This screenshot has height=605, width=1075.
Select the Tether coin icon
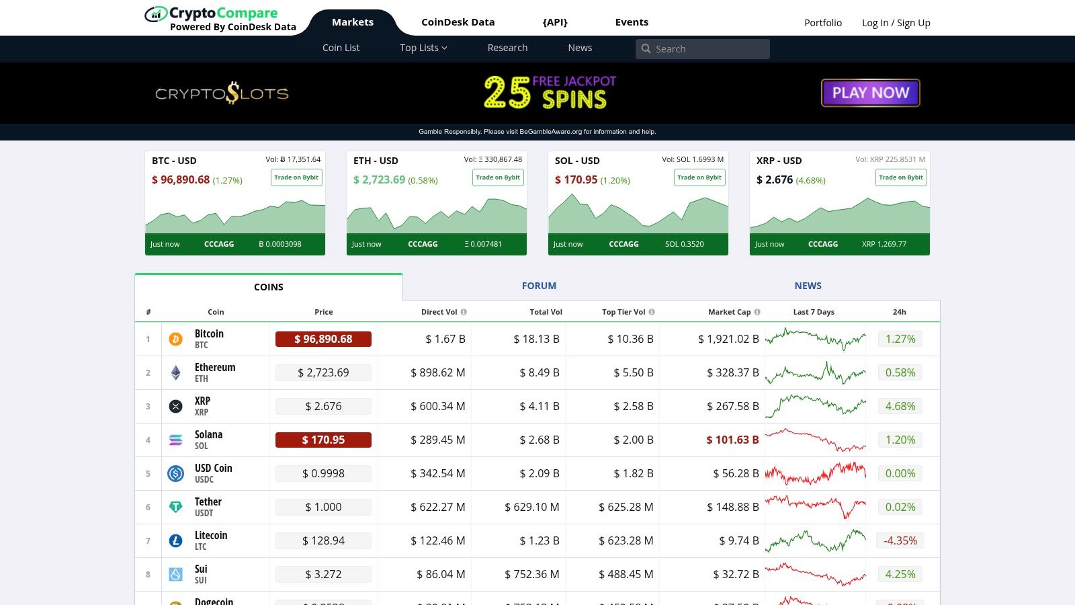(x=175, y=508)
